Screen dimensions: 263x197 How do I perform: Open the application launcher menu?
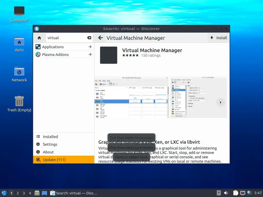pos(4,193)
